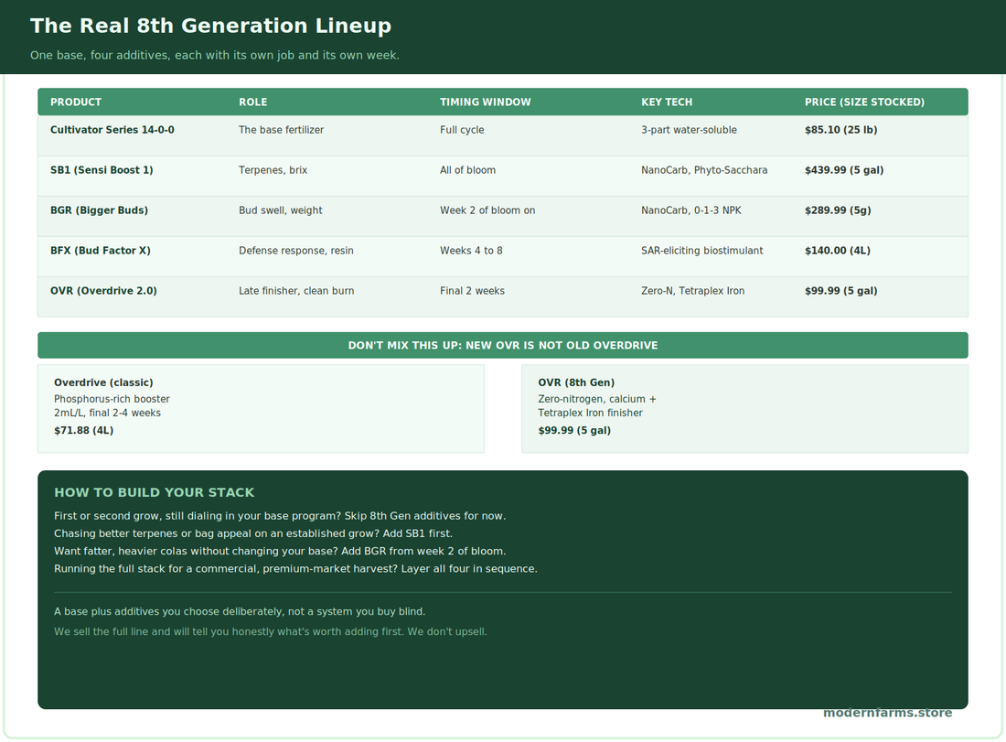1006x742 pixels.
Task: Click the subtitle 'One base, four additives' line
Action: tap(214, 55)
